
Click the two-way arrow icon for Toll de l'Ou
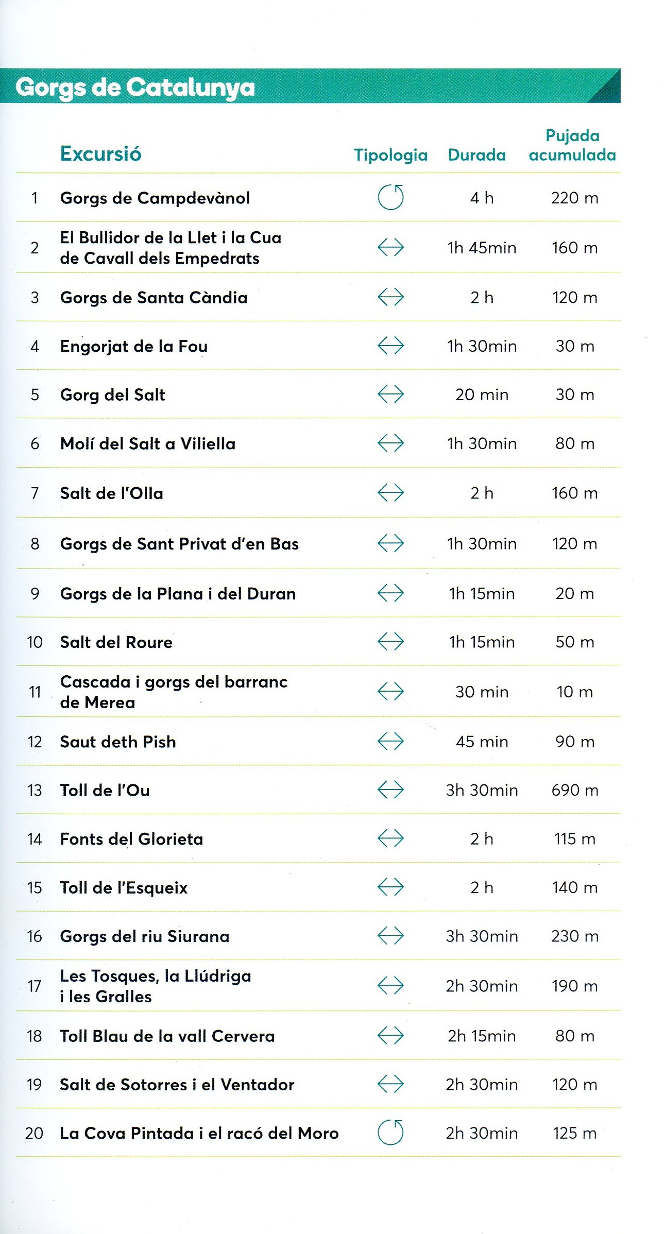coord(390,790)
